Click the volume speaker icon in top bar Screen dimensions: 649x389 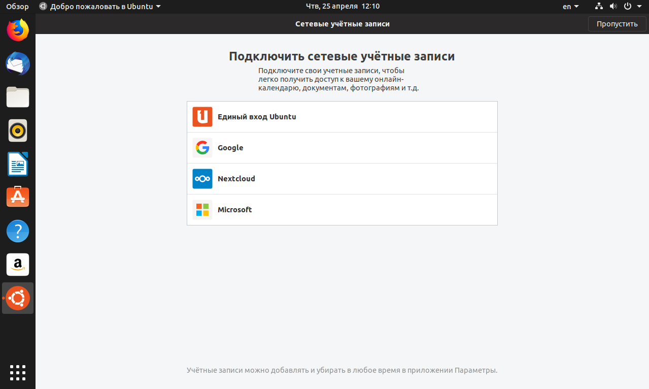click(x=613, y=7)
